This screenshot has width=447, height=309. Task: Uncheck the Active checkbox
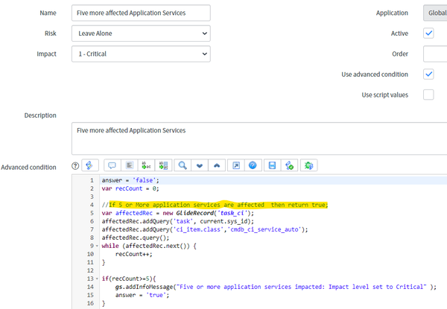click(428, 34)
